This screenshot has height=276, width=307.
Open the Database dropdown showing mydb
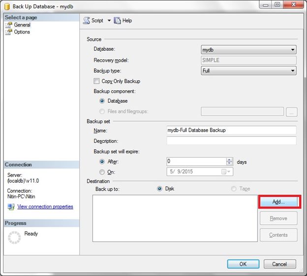pyautogui.click(x=248, y=50)
